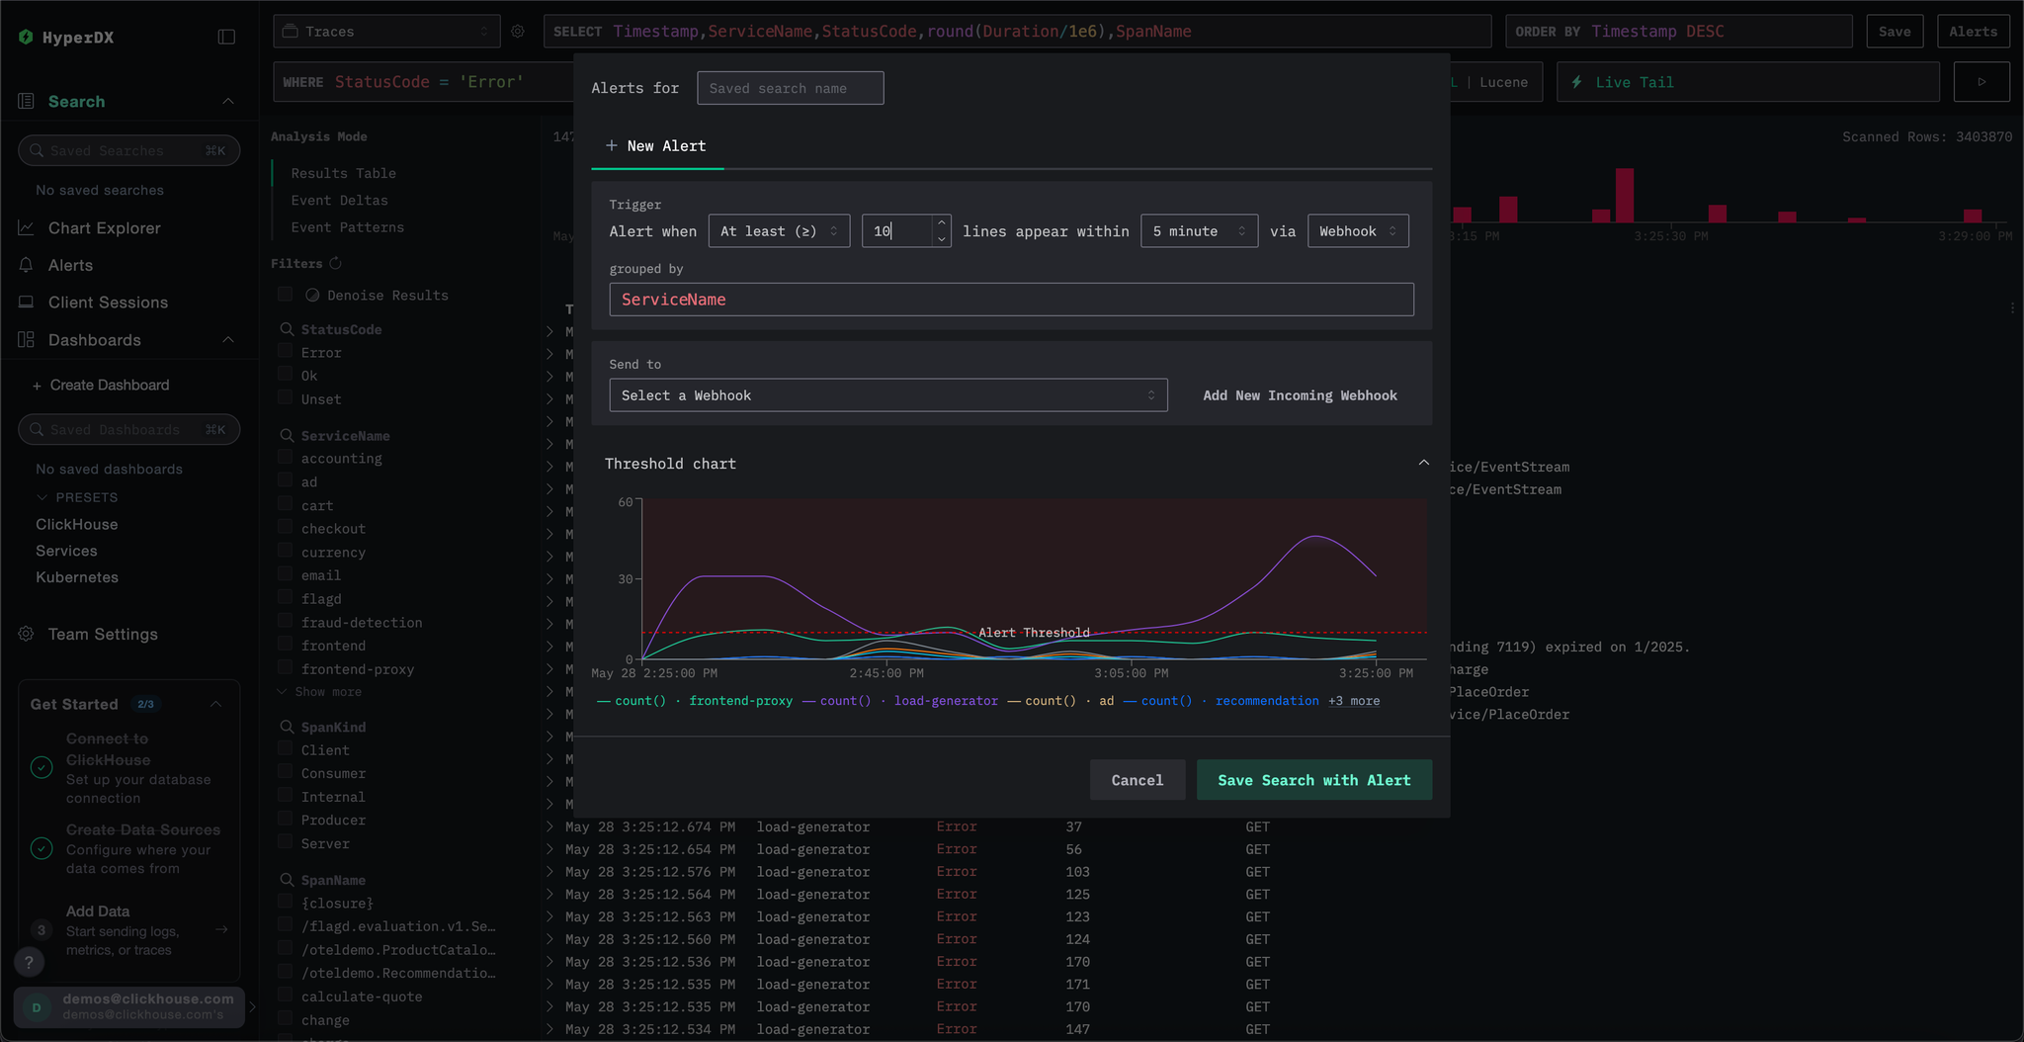Viewport: 2024px width, 1042px height.
Task: Open Chart Explorer from the sidebar
Action: (102, 227)
